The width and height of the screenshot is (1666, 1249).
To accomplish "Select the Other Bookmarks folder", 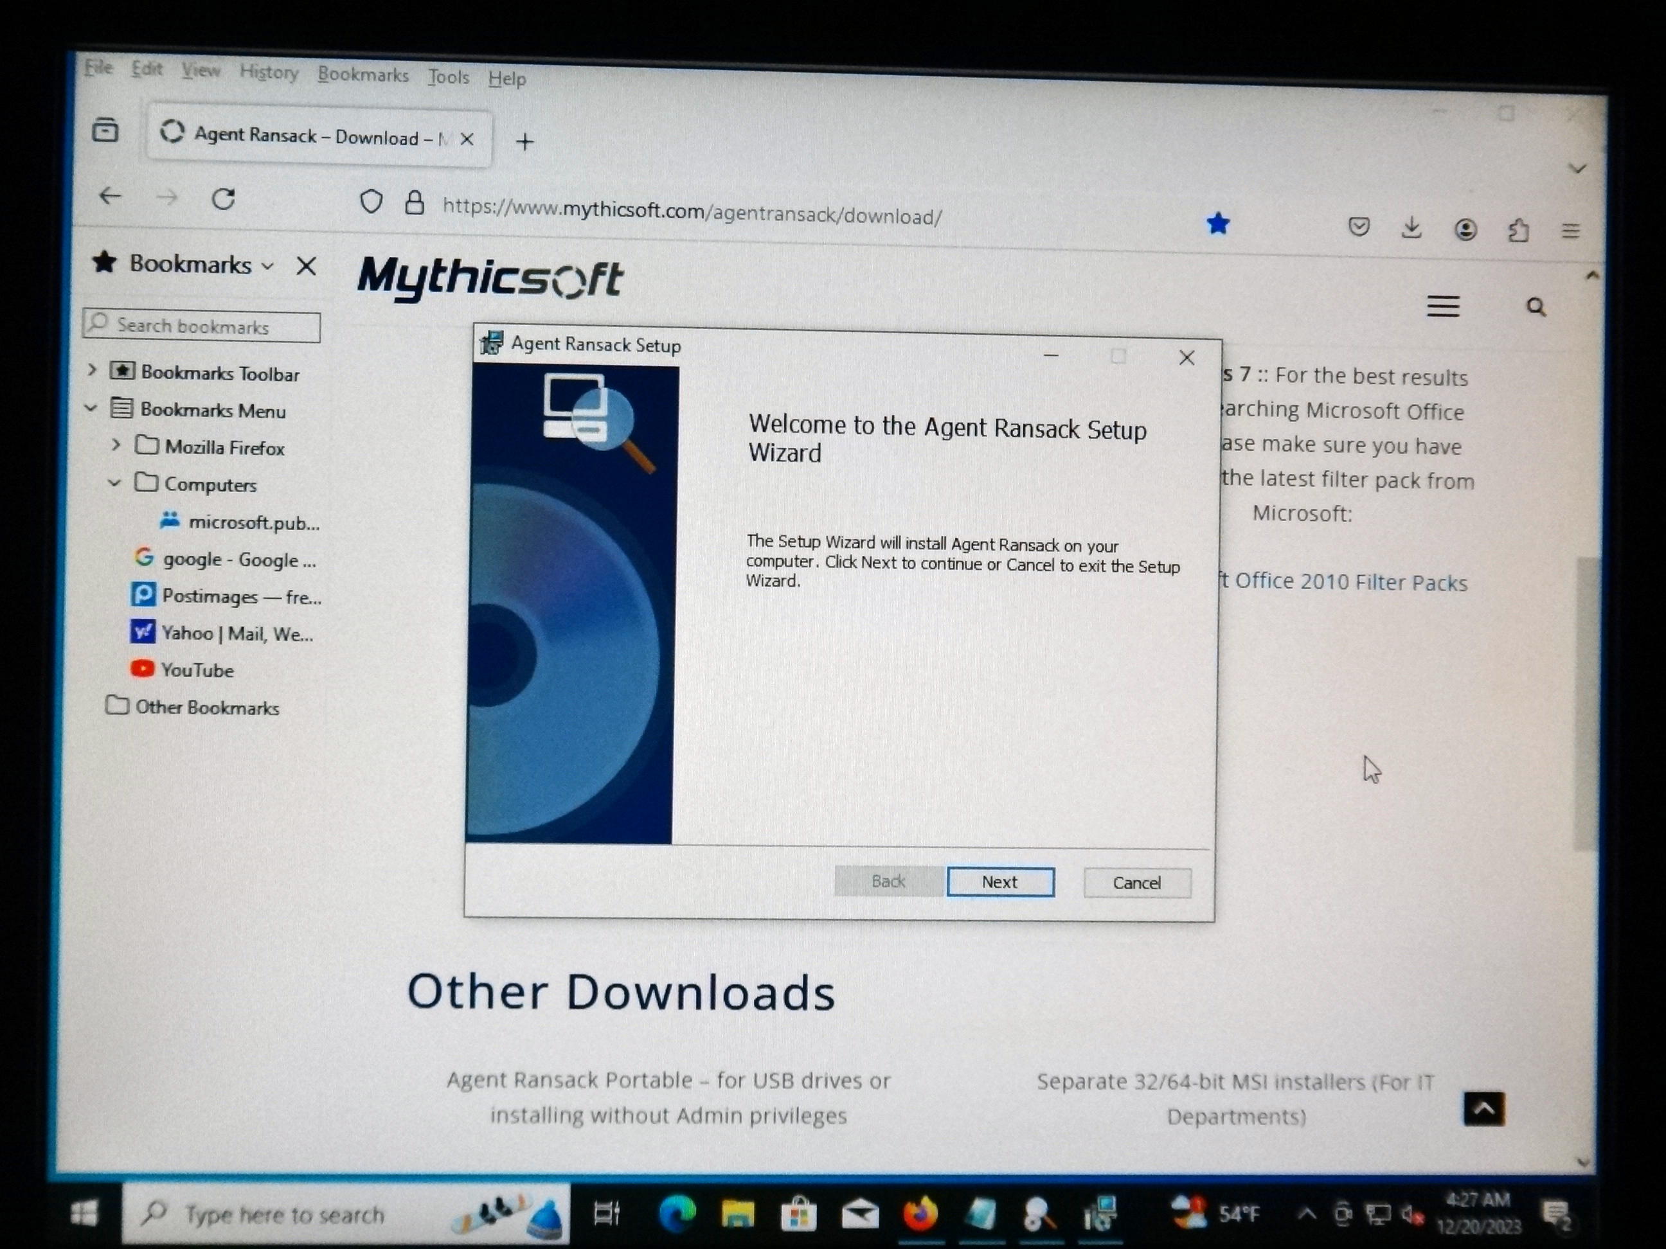I will pyautogui.click(x=192, y=706).
